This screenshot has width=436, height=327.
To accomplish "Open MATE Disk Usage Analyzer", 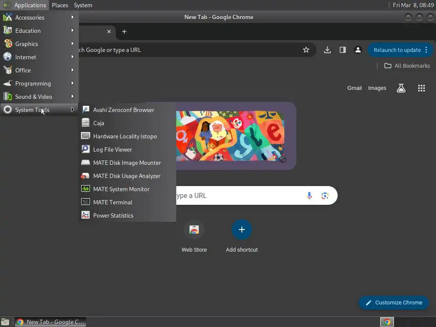I will tap(127, 176).
